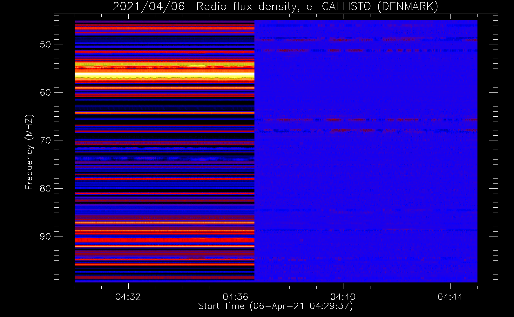The height and width of the screenshot is (317, 514).
Task: Click the 80 frequency tick label
Action: click(x=45, y=189)
